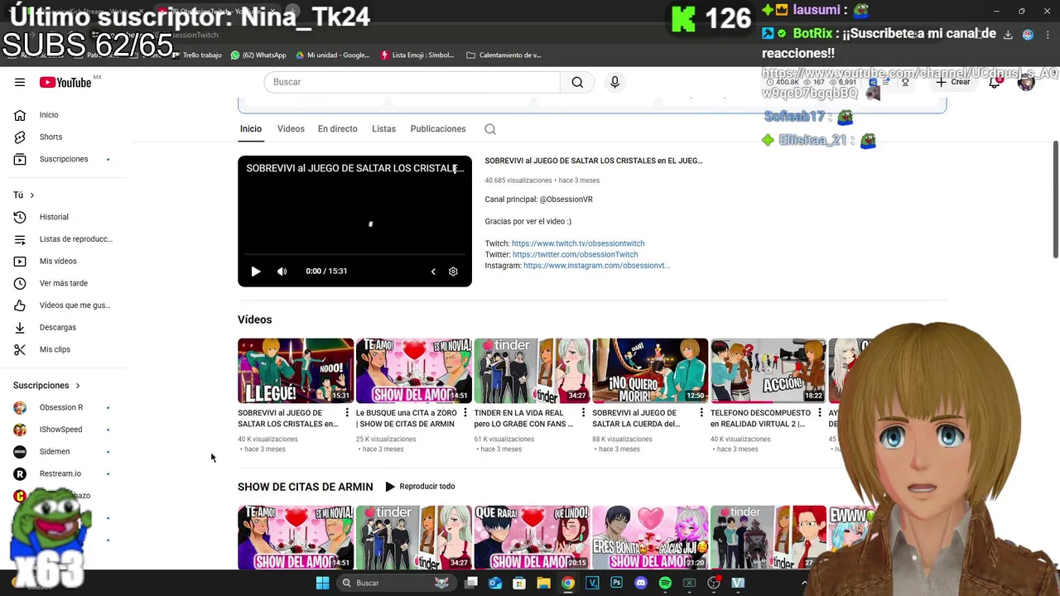Open the Instagram obsessionvt link
Viewport: 1060px width, 596px height.
597,266
